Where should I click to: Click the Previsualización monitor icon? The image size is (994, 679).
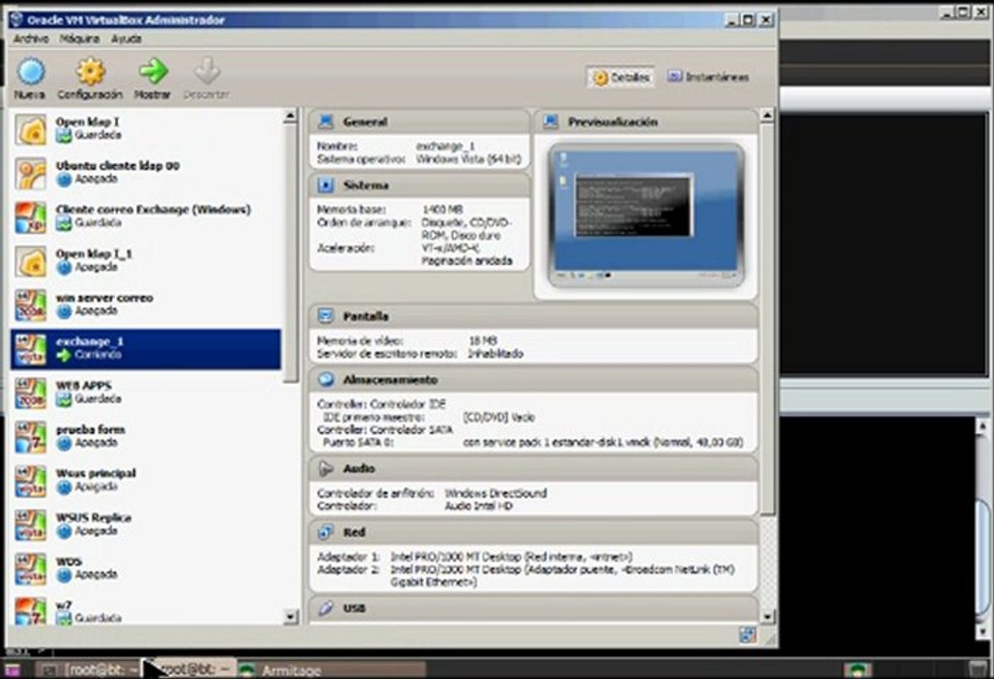pos(550,121)
